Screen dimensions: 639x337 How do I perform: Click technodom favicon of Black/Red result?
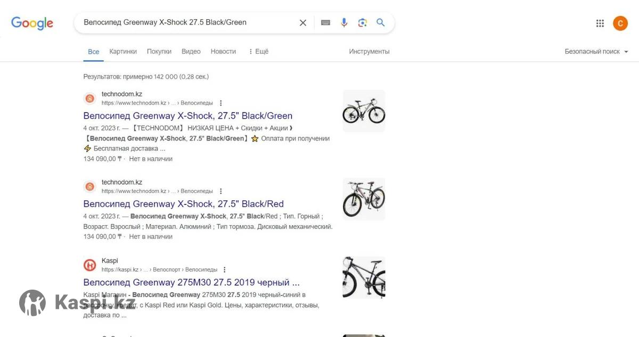click(90, 186)
